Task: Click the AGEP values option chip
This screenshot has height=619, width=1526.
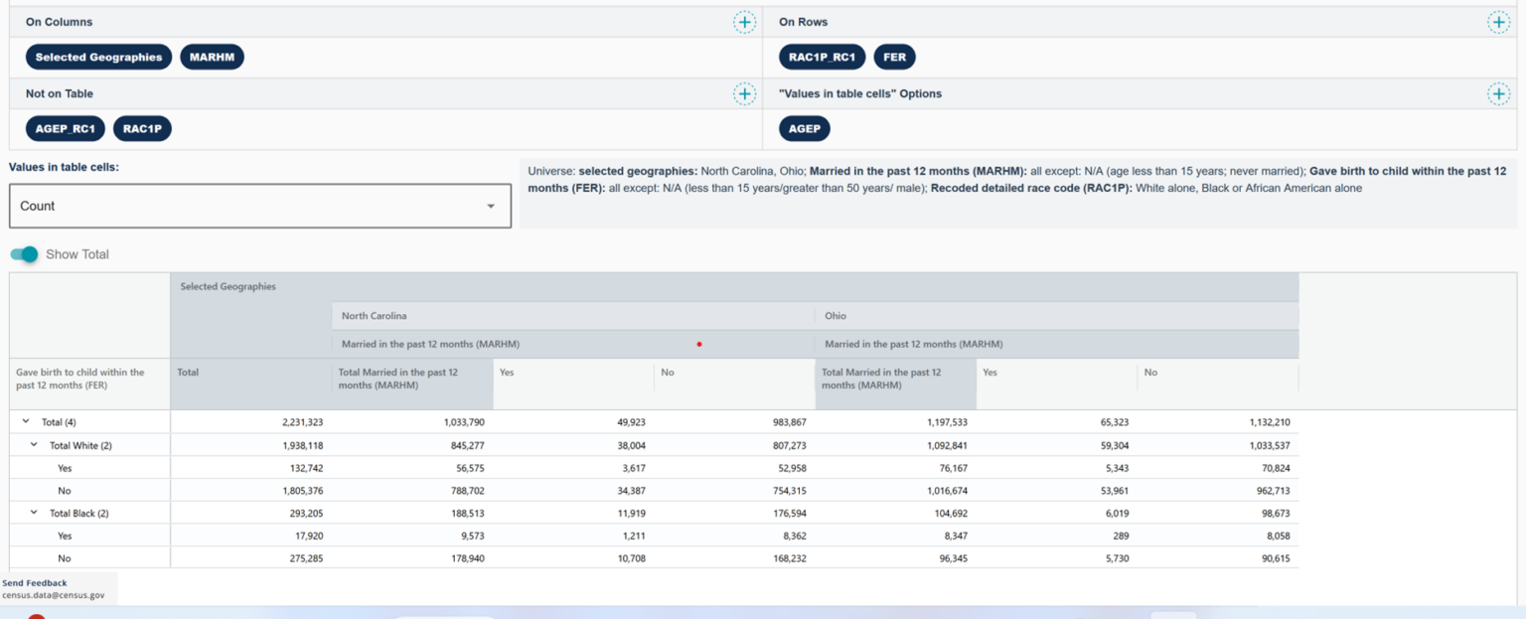Action: pyautogui.click(x=804, y=128)
